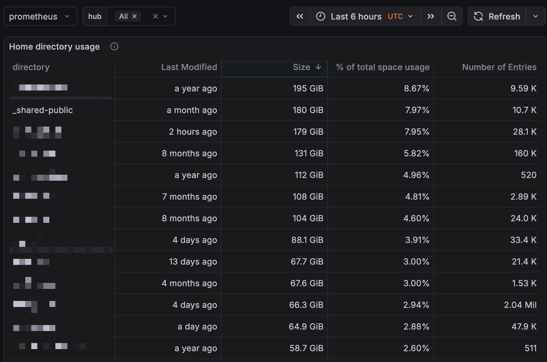Sort table by directory column
This screenshot has height=362, width=547.
31,67
